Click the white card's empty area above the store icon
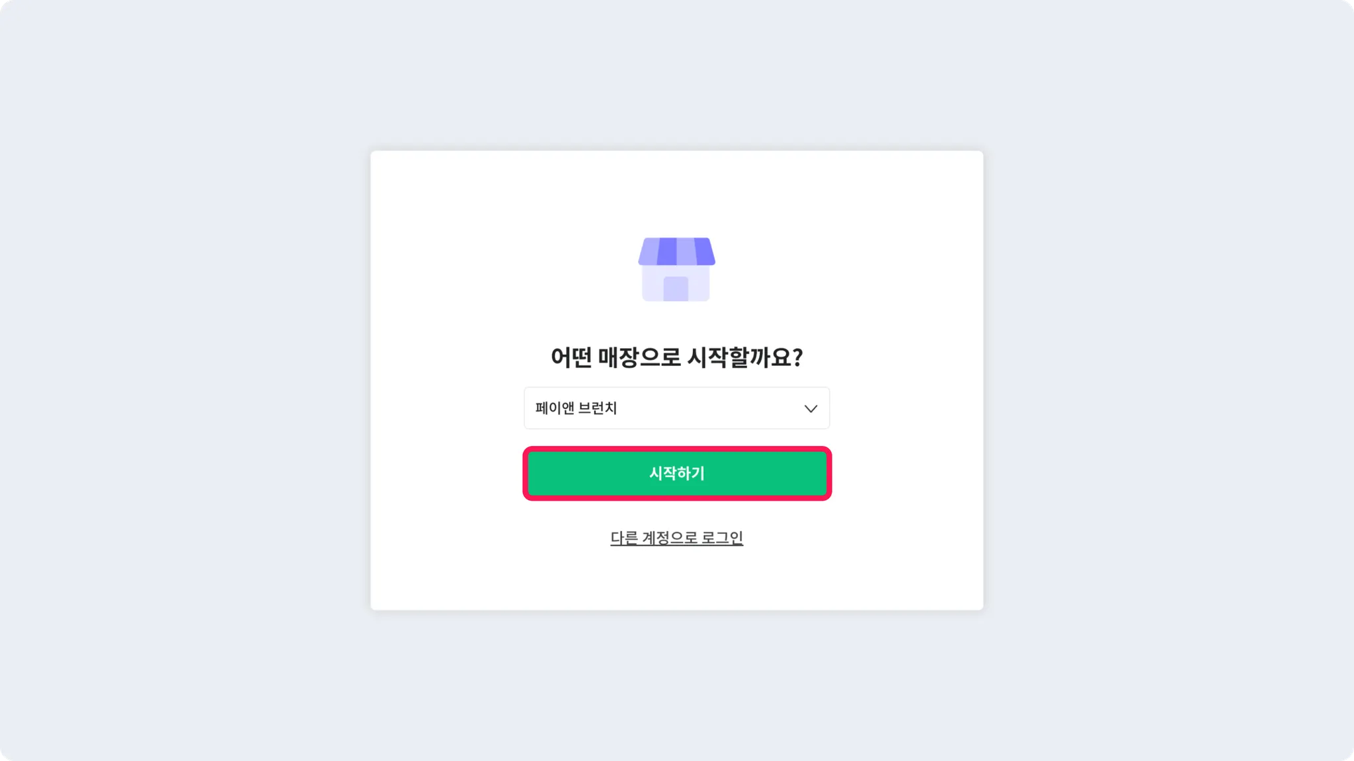Screen dimensions: 1354x761 (676, 192)
